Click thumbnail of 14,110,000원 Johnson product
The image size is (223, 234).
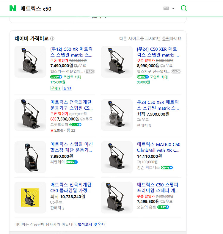tap(117, 157)
